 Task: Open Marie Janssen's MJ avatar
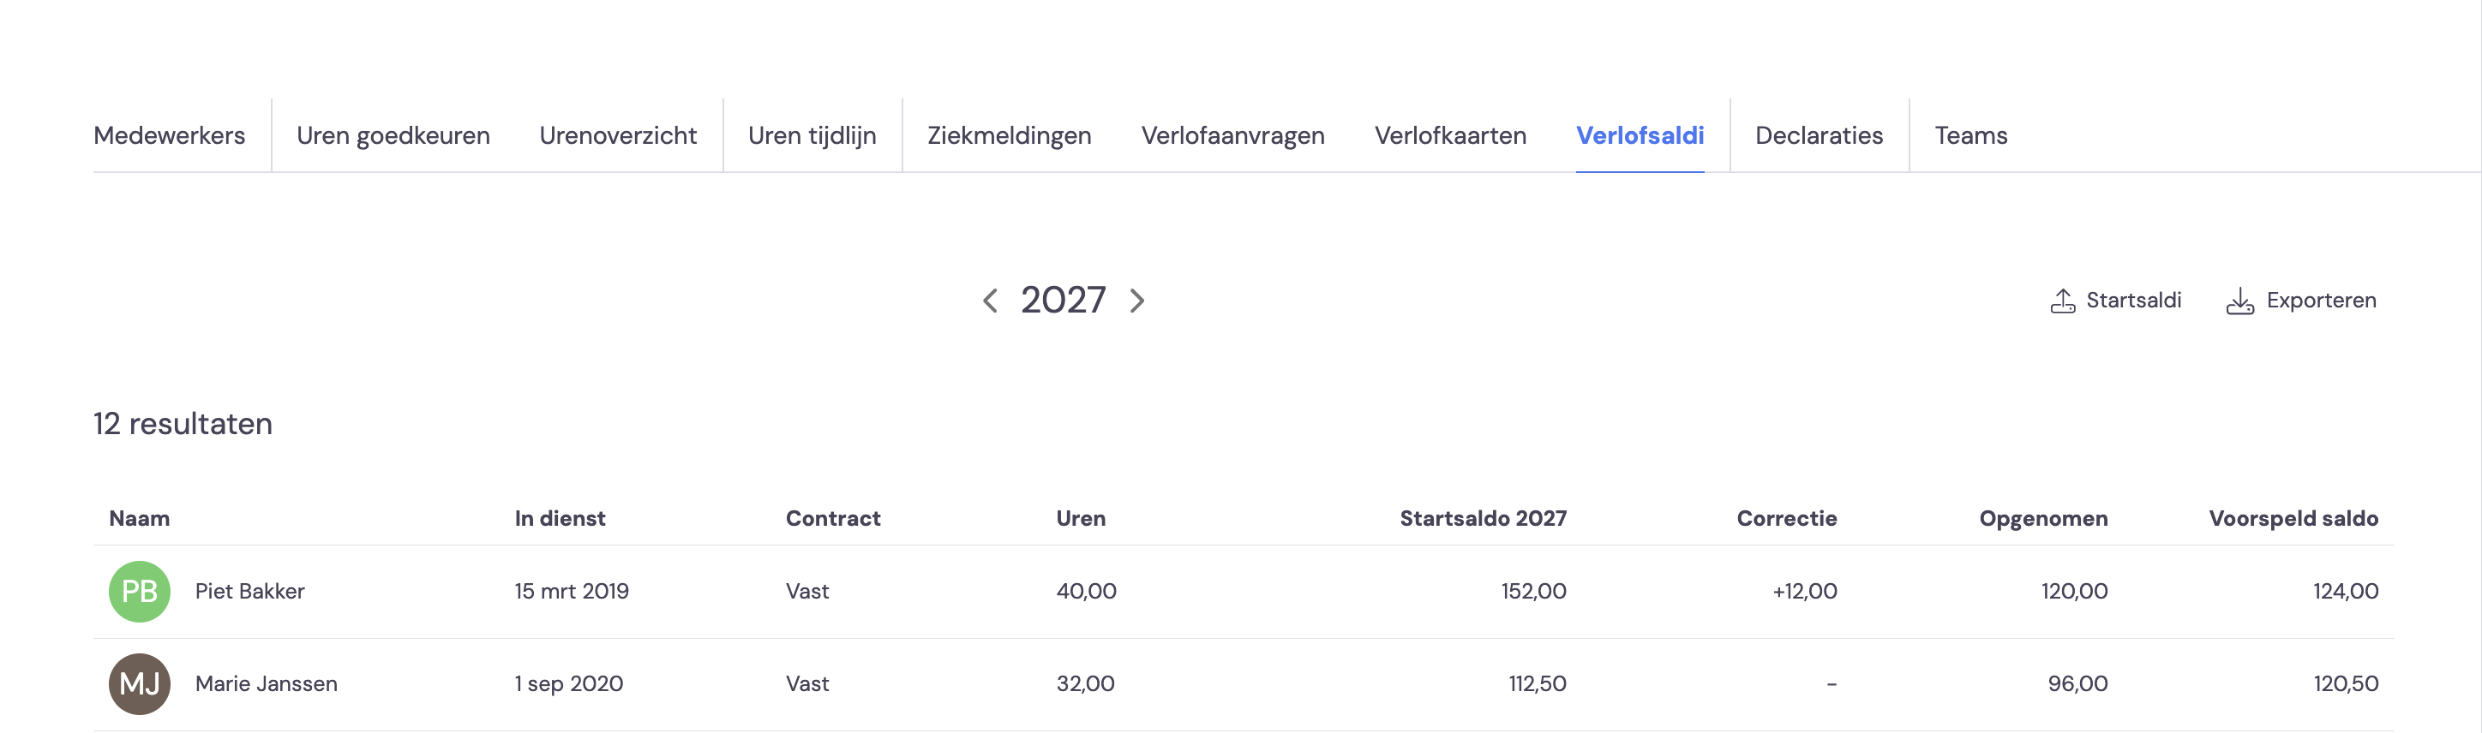140,683
